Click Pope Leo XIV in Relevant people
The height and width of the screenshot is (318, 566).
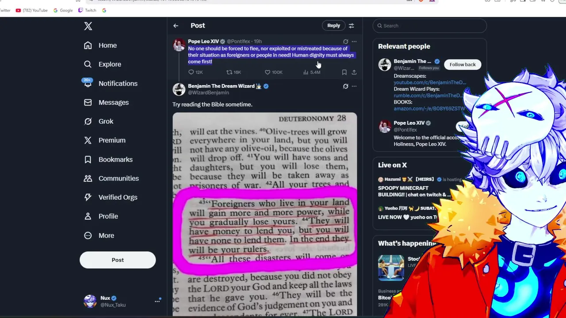click(409, 123)
